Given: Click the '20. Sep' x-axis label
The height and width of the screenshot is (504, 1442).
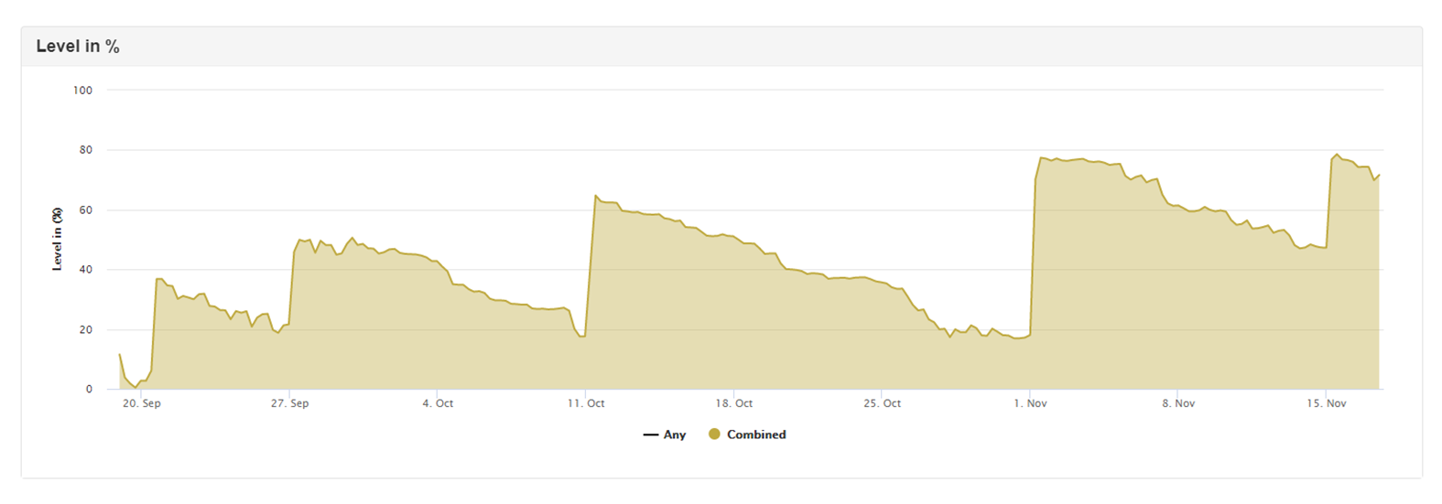Looking at the screenshot, I should 142,403.
